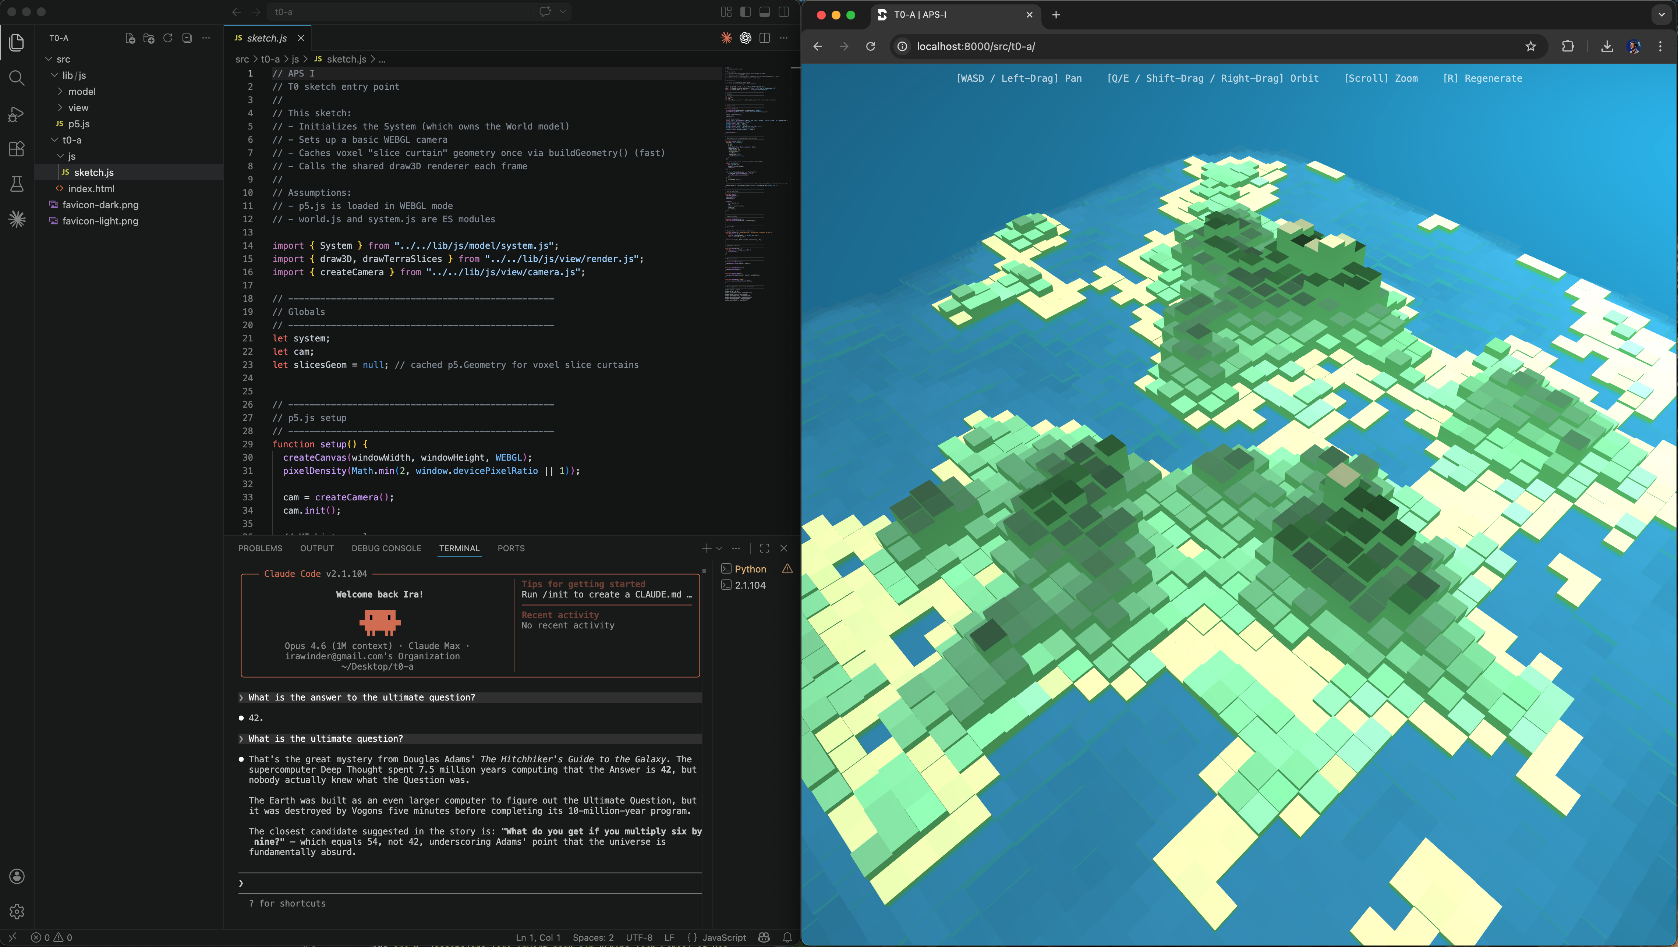Create a new file in the T0-A explorer

pos(130,38)
